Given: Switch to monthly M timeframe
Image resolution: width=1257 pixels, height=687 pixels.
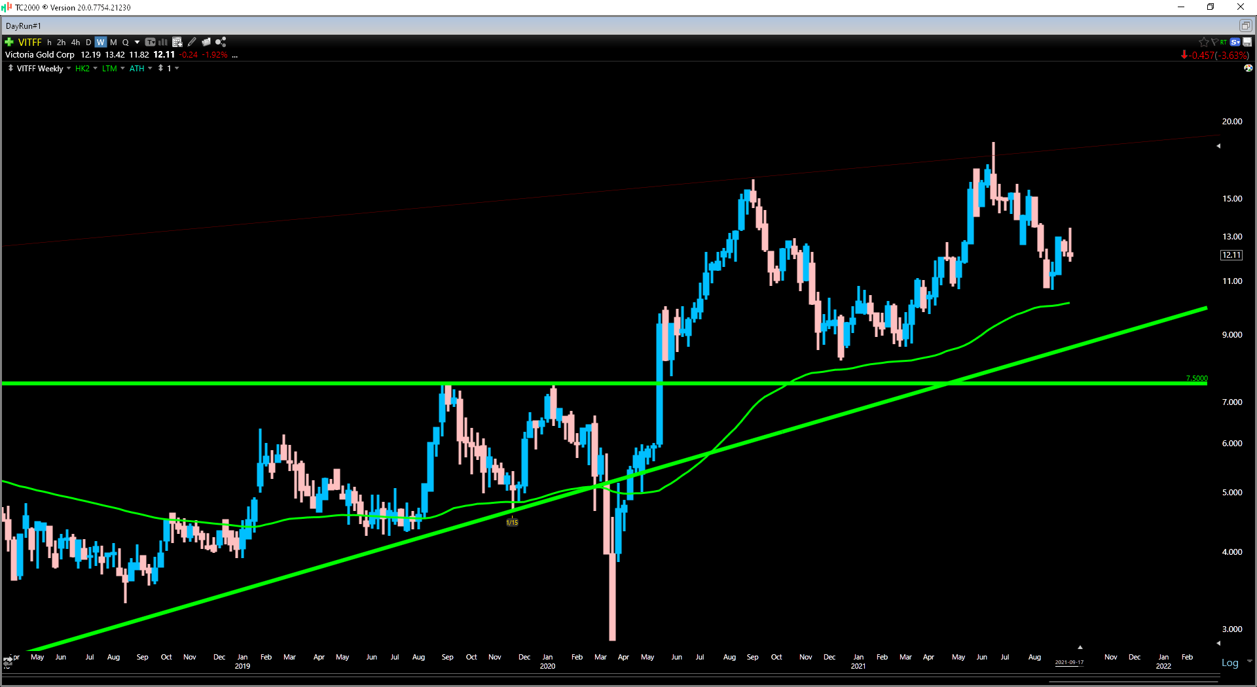Looking at the screenshot, I should [113, 42].
